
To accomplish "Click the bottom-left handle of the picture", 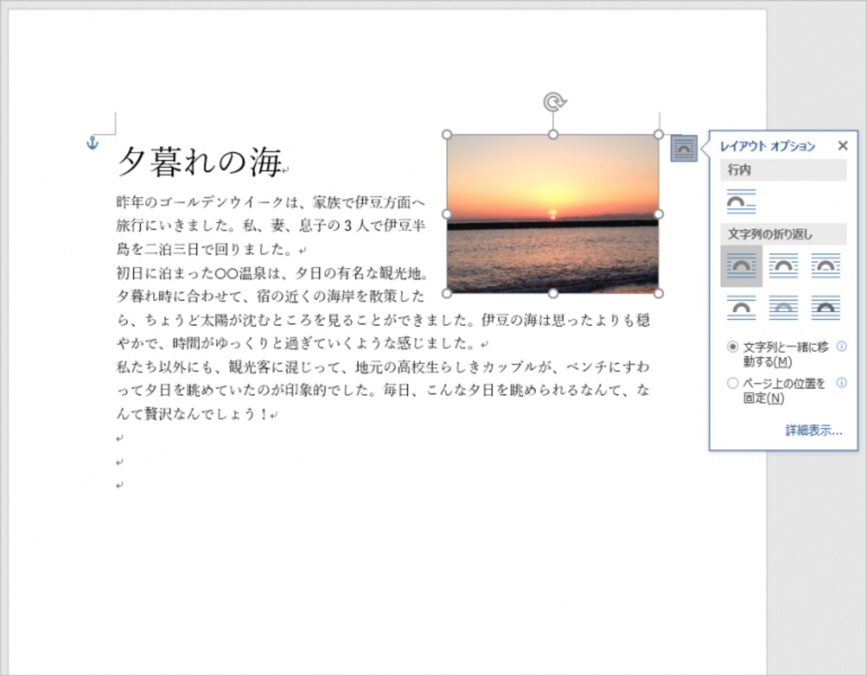I will 447,293.
